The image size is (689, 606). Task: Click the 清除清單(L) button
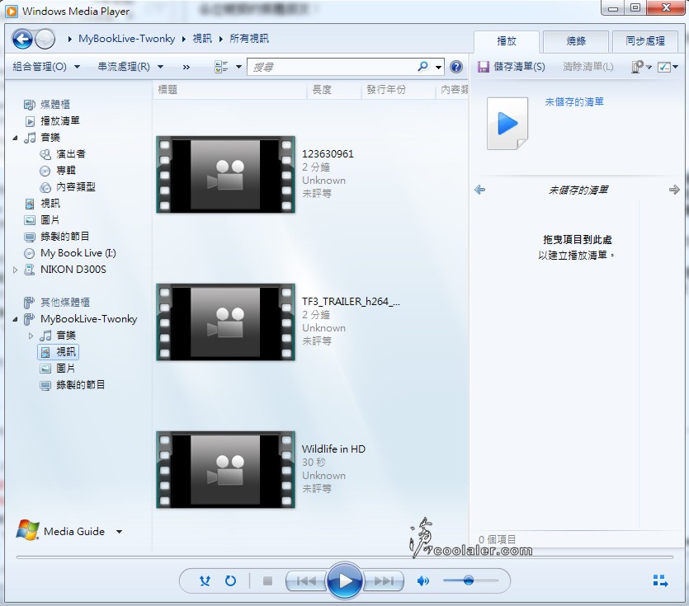(x=588, y=67)
